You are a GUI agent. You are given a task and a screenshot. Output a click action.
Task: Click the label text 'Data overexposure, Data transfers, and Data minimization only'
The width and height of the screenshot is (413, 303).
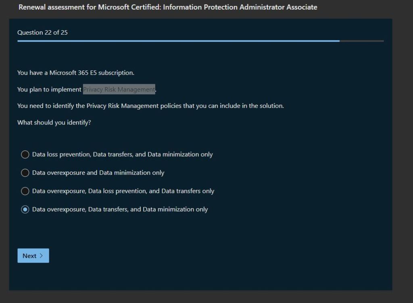point(120,210)
